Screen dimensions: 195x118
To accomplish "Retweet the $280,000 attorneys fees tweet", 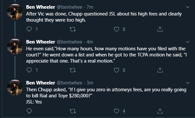I will (73, 111).
